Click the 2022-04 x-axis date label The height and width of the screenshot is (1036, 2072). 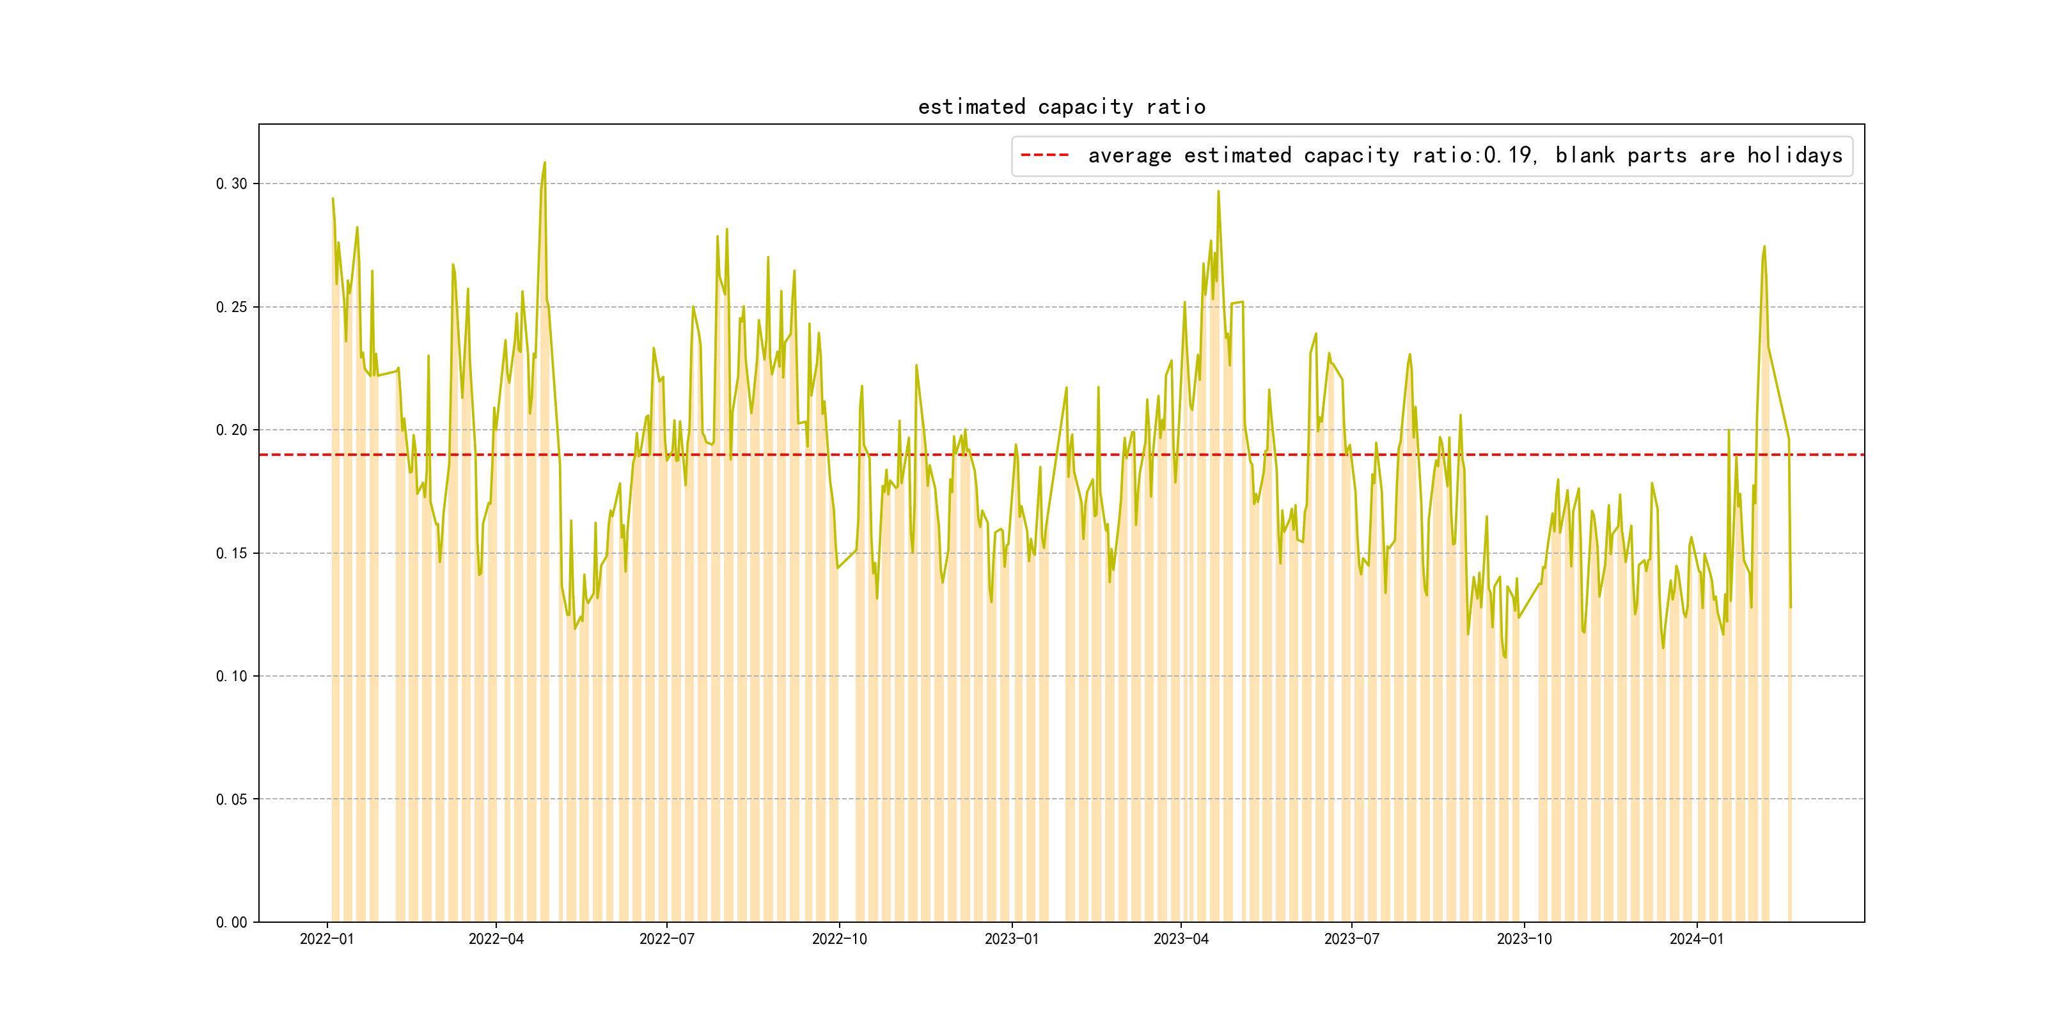[496, 939]
